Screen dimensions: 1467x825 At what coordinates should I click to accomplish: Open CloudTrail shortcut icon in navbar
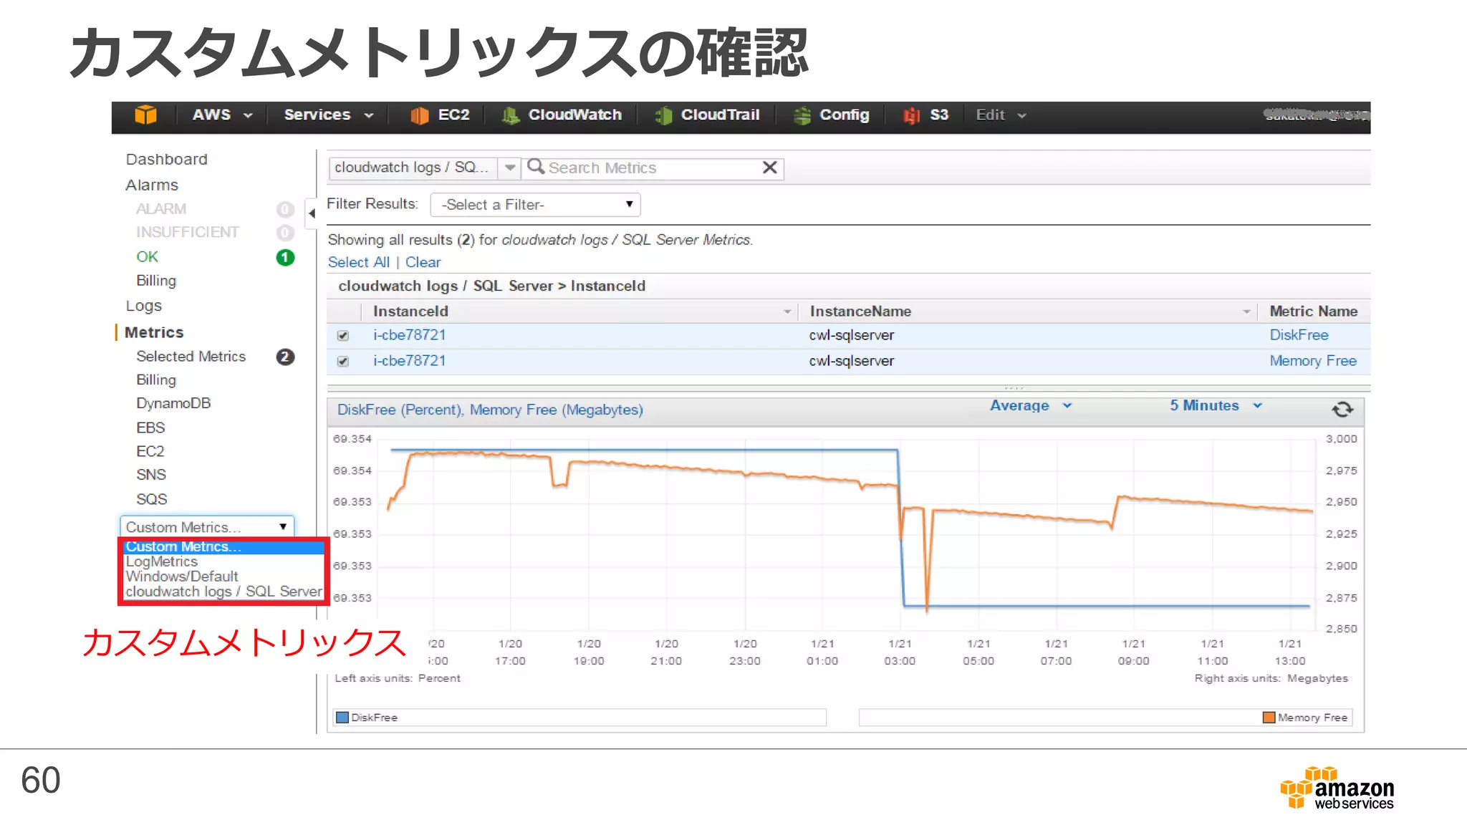pos(663,115)
